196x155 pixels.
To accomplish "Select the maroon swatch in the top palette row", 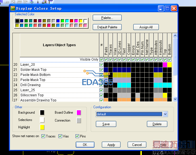I will (x=35, y=21).
